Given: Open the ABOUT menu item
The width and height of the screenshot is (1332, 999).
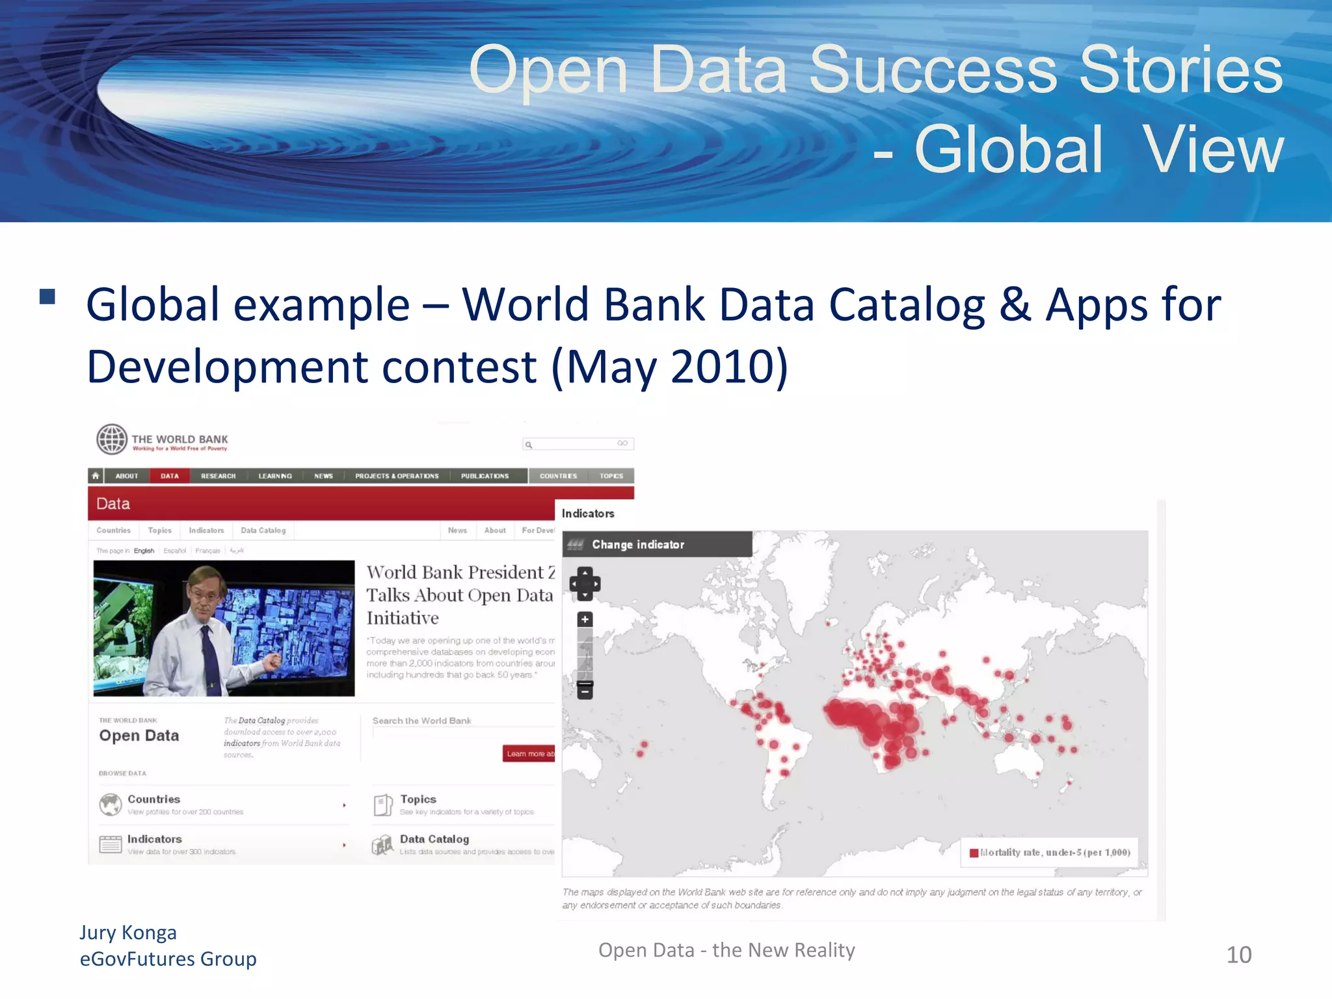Looking at the screenshot, I should [127, 476].
